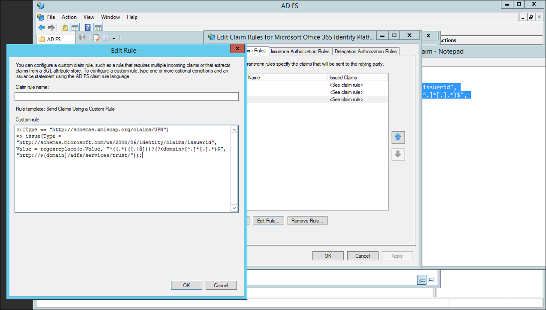Image resolution: width=546 pixels, height=310 pixels.
Task: Open the toolbar overflow chevron dropdown
Action: [x=114, y=37]
